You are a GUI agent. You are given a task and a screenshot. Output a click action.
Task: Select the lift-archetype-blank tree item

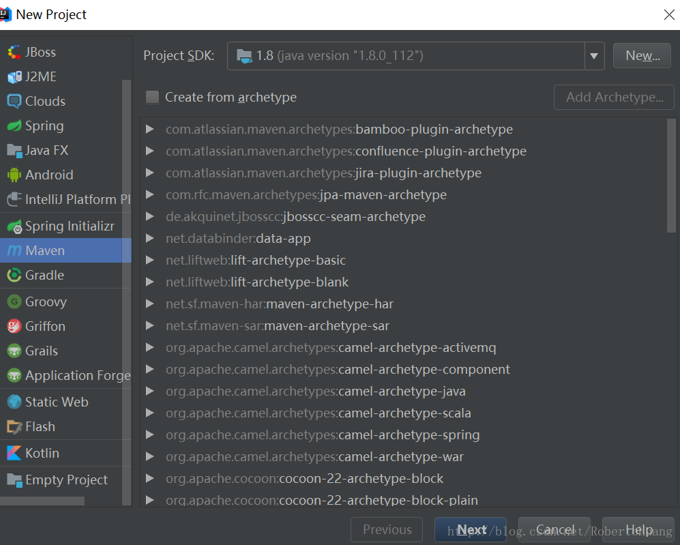(x=290, y=282)
